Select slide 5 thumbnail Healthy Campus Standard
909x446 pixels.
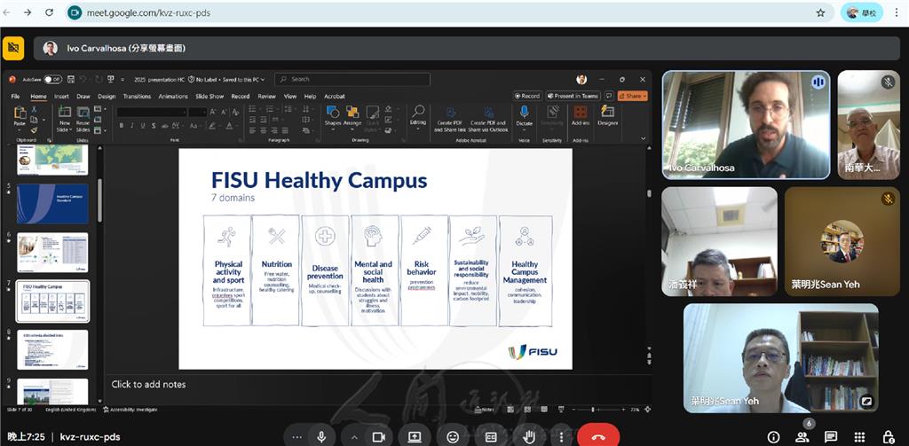(52, 204)
